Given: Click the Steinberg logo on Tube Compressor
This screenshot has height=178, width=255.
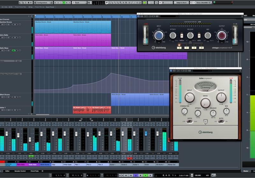Looking at the screenshot, I should tap(206, 132).
